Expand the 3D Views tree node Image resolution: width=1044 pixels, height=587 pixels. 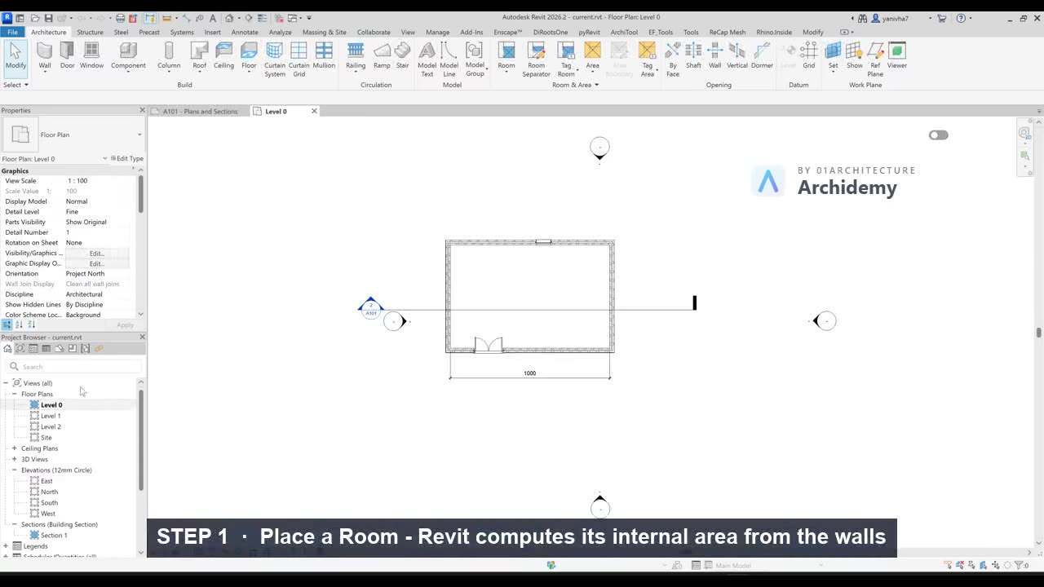coord(14,459)
